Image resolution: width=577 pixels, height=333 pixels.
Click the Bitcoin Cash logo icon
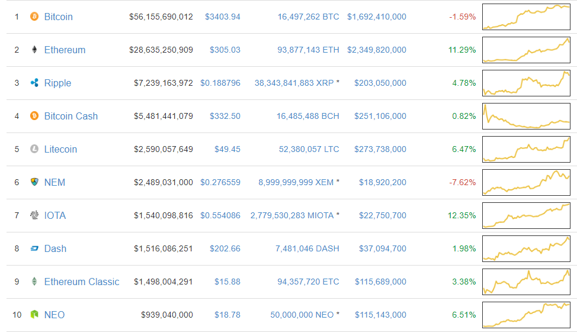(x=34, y=116)
